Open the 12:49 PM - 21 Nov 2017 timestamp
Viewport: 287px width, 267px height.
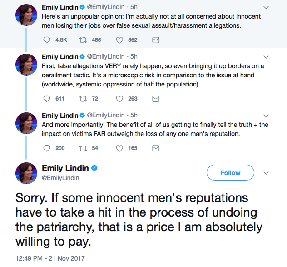pyautogui.click(x=50, y=258)
